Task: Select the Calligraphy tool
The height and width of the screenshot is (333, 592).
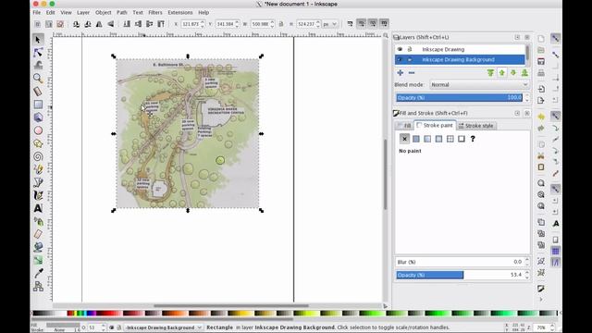Action: click(x=38, y=195)
